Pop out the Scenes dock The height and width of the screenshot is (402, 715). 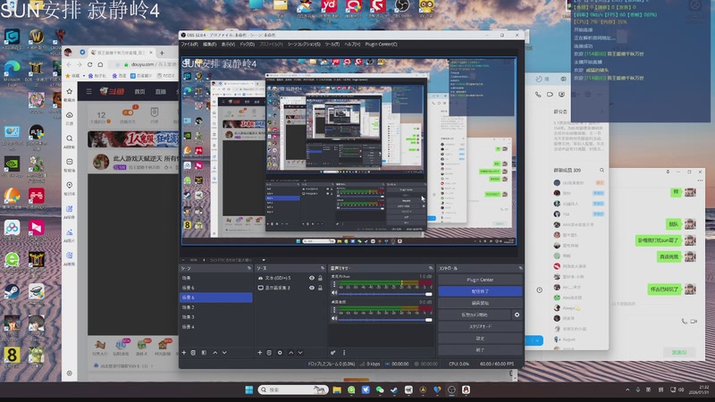249,268
